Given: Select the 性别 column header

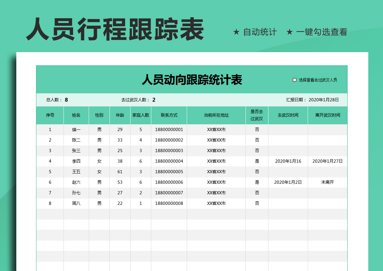Looking at the screenshot, I should (x=99, y=115).
